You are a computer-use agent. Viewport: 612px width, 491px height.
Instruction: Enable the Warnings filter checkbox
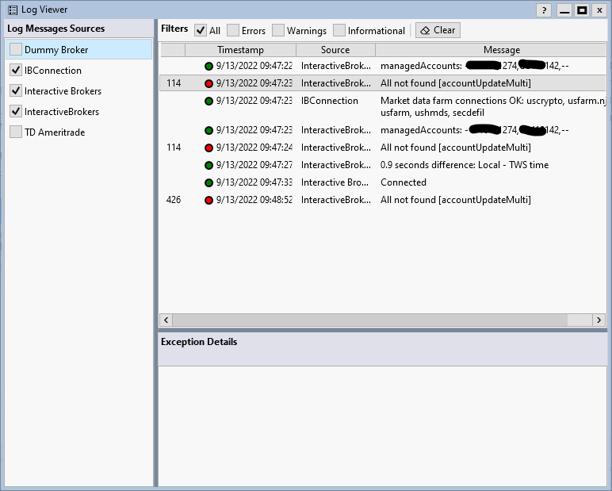pyautogui.click(x=278, y=30)
